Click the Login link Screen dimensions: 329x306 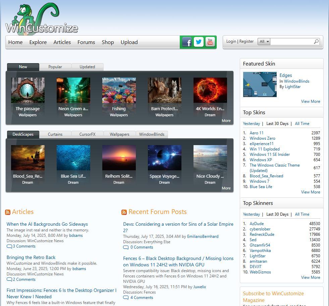pos(231,41)
